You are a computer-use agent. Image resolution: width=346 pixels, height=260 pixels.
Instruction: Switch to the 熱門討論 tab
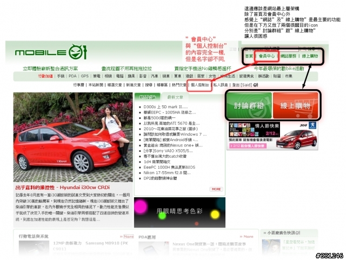coord(148,97)
